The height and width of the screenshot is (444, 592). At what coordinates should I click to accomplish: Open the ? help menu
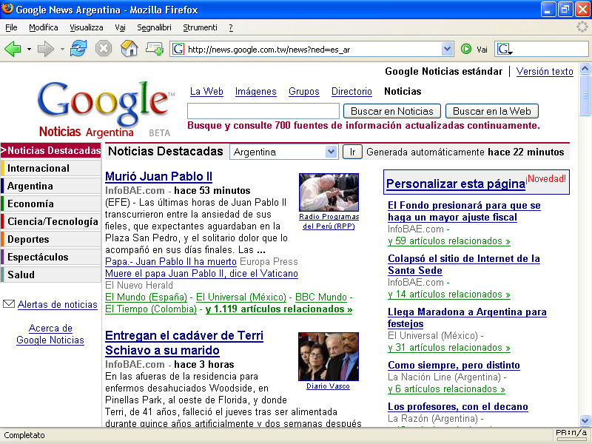pyautogui.click(x=231, y=27)
